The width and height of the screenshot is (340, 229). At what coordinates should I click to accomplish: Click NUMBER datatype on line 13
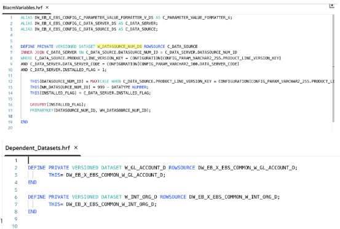tap(139, 87)
